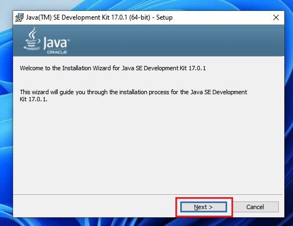Image resolution: width=293 pixels, height=226 pixels.
Task: Click '(64-bit)' in the title bar
Action: coord(139,17)
